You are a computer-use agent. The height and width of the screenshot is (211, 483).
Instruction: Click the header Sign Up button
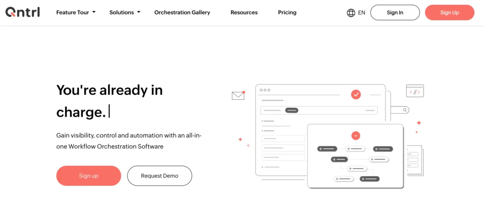(x=449, y=13)
